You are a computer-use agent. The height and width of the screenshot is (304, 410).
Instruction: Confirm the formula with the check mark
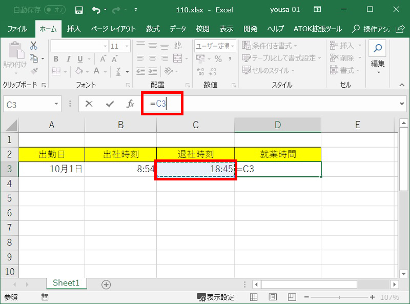pos(110,104)
